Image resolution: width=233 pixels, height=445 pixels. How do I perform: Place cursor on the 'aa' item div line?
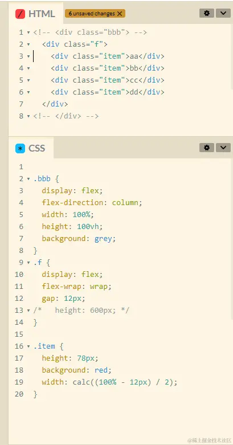coord(108,56)
